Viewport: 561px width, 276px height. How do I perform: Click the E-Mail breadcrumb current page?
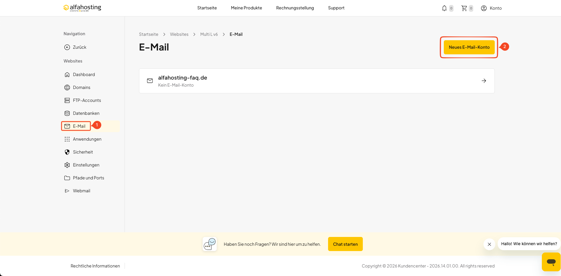point(236,34)
